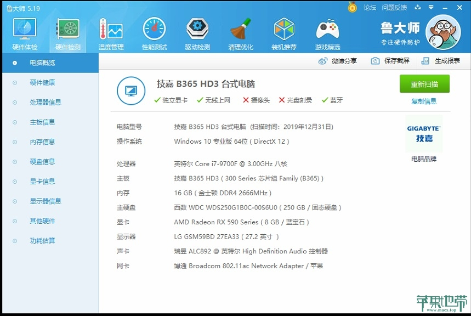Click the 电脑型号 row value with scan date
The image size is (471, 316).
253,127
